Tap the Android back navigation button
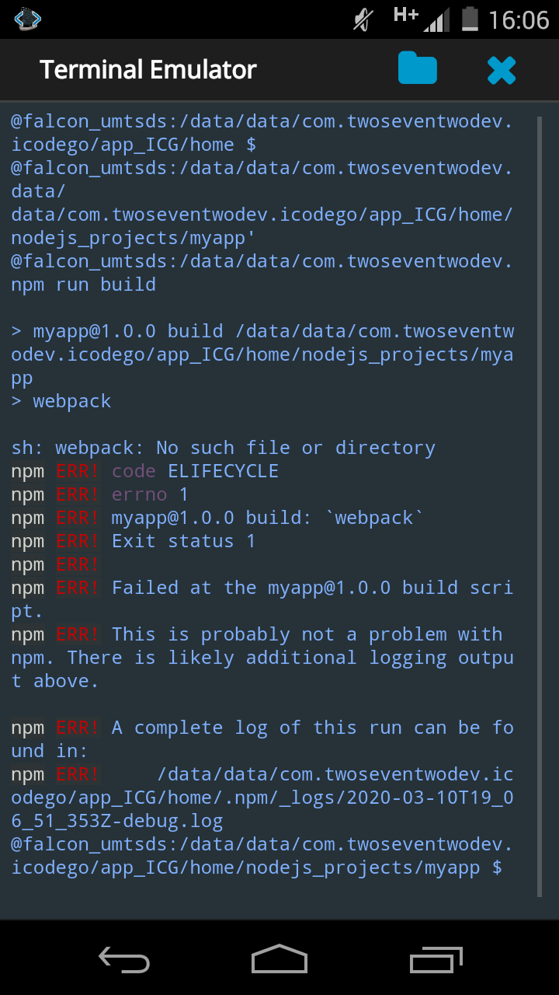Screen dimensions: 559x995 pos(124,960)
